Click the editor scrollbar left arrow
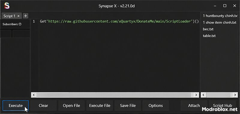This screenshot has height=114, width=240. click(34, 95)
